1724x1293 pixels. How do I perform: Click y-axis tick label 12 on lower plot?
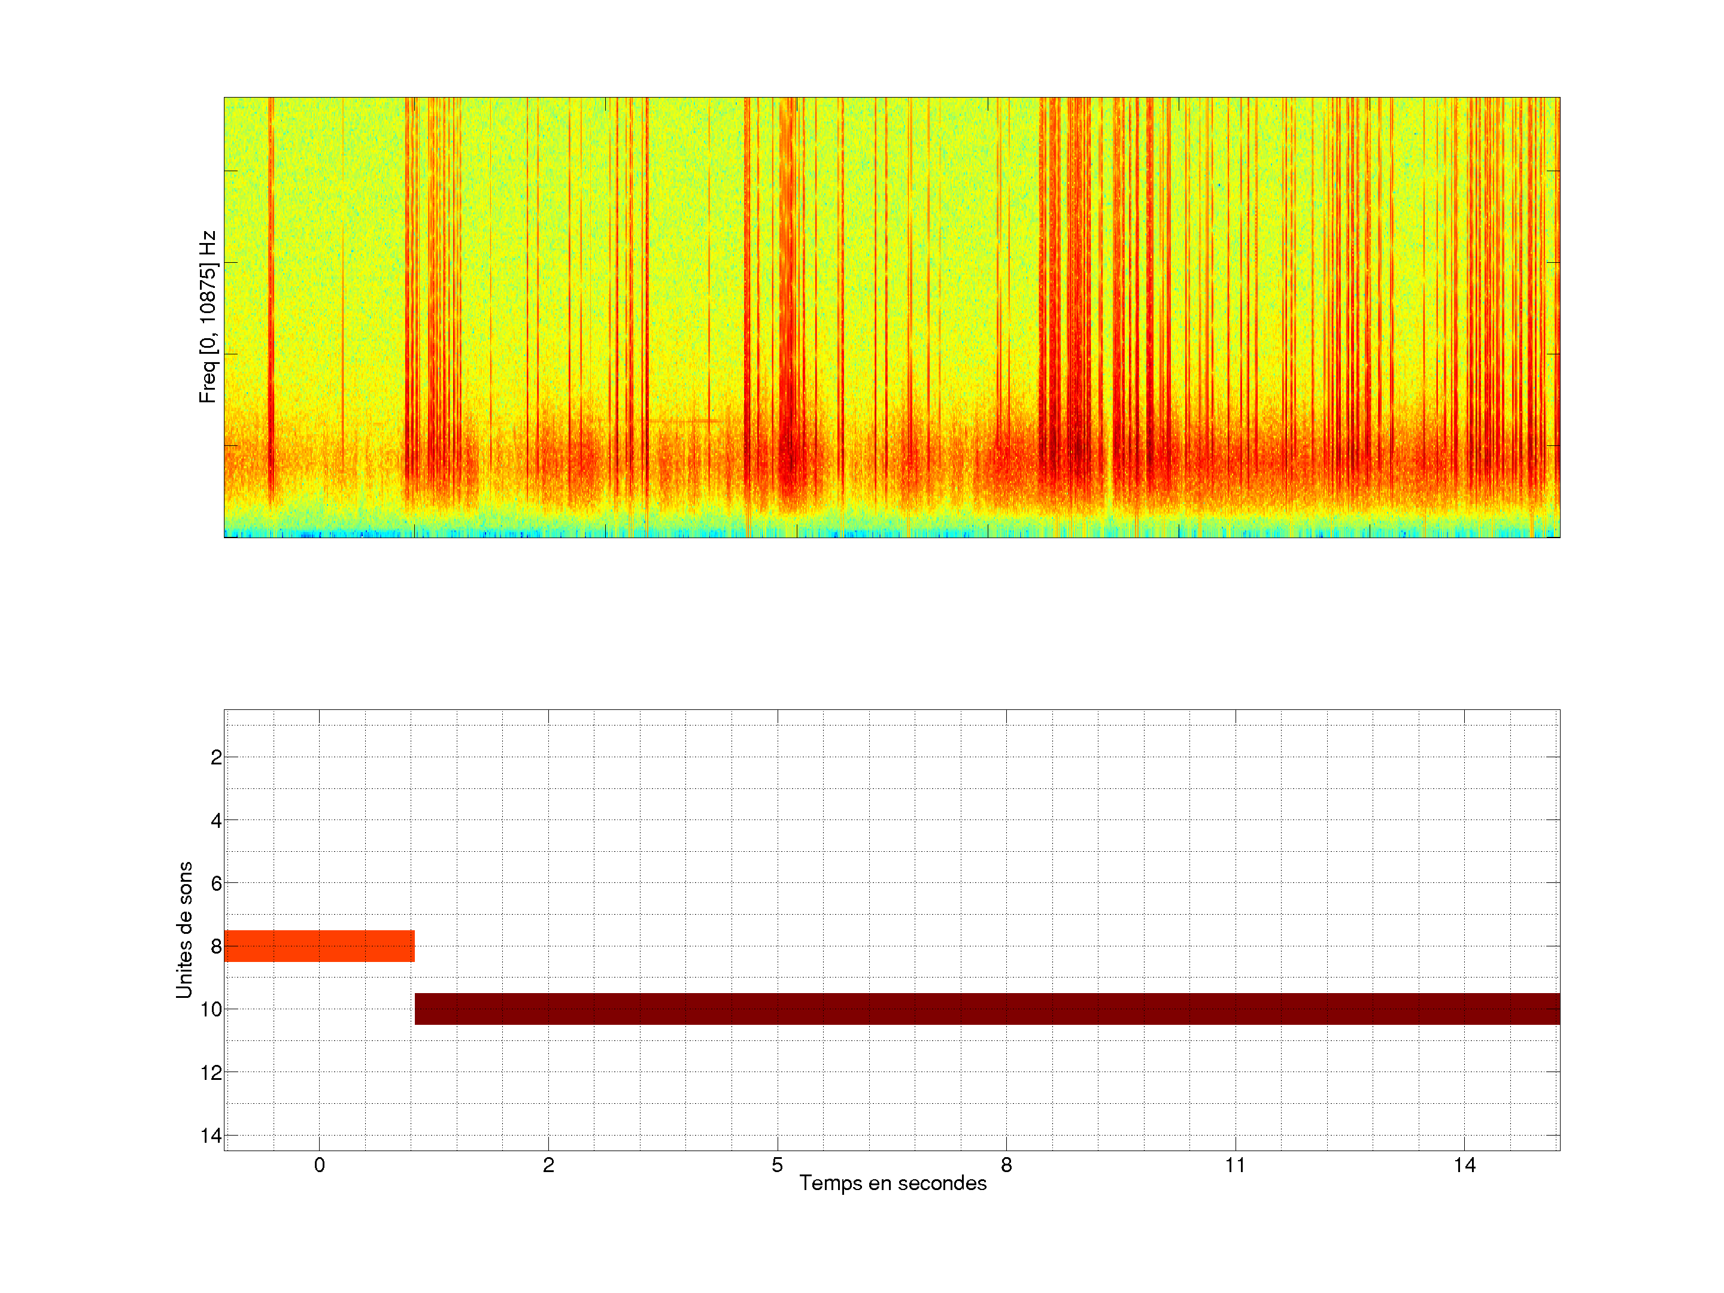211,1073
